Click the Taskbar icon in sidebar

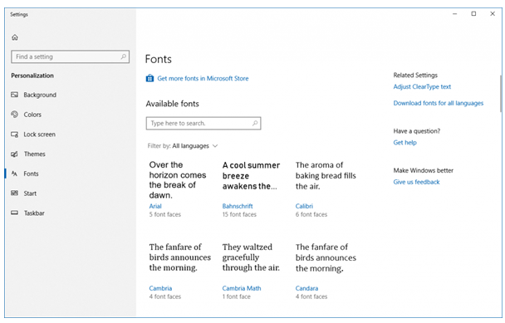(x=14, y=213)
